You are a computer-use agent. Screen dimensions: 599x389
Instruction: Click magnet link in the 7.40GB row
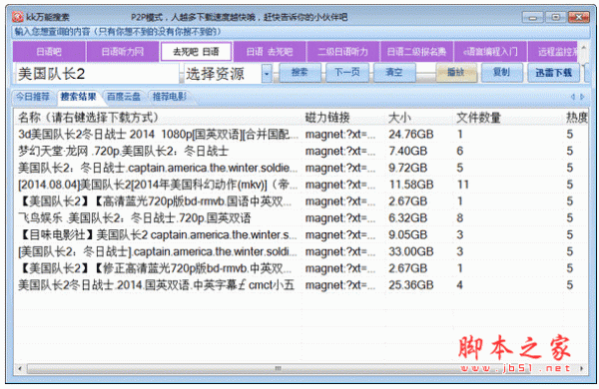340,151
